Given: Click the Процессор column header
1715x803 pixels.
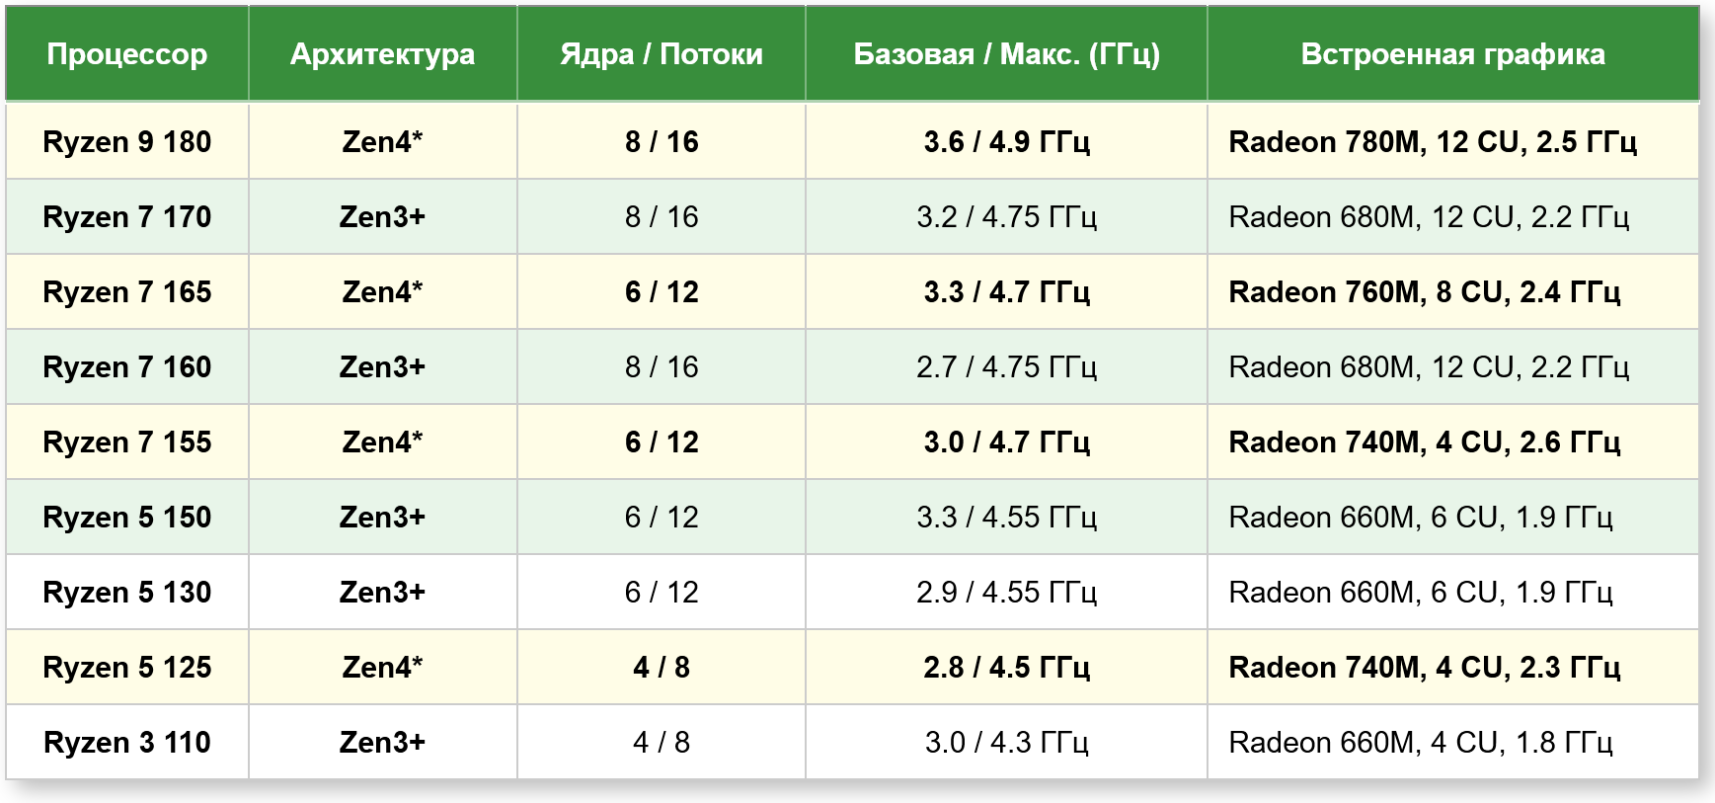Looking at the screenshot, I should pos(127,53).
